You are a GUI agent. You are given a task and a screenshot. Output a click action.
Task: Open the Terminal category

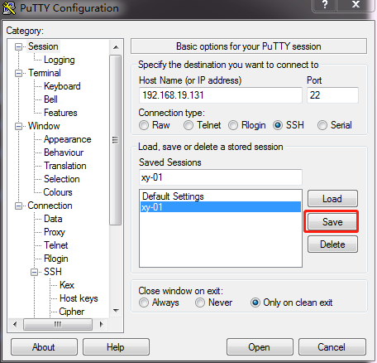pyautogui.click(x=45, y=73)
